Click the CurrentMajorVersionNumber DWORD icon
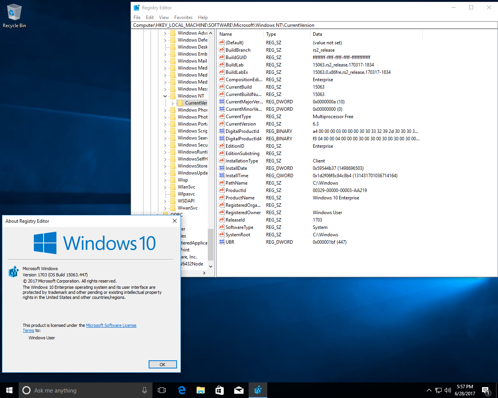The image size is (498, 398). click(222, 101)
